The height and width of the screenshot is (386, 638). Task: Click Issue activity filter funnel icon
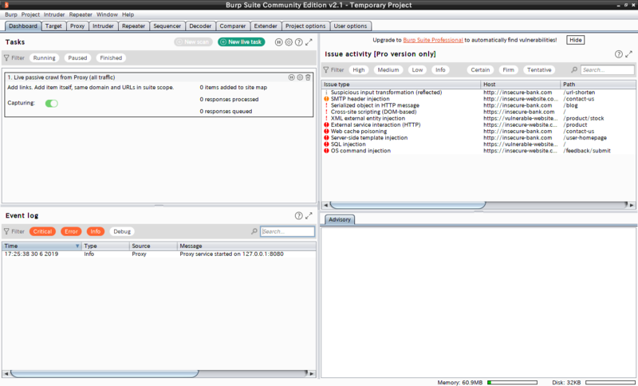click(326, 70)
